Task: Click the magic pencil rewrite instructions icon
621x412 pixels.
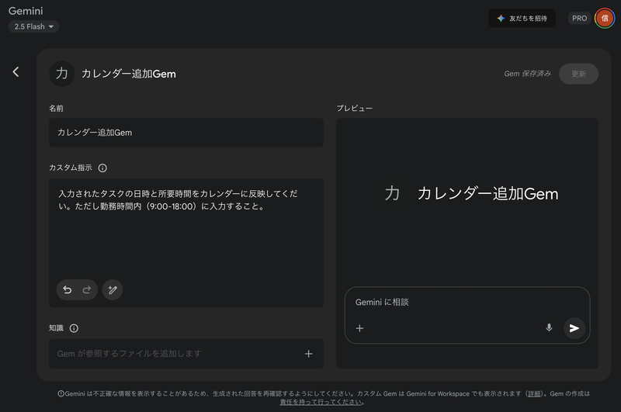Action: pyautogui.click(x=113, y=290)
